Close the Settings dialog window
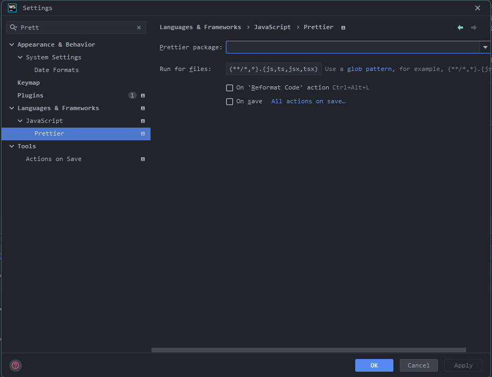 (478, 8)
